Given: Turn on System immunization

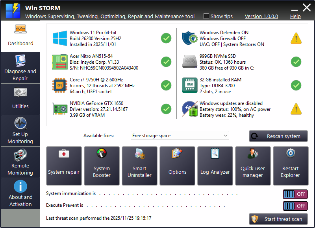Looking at the screenshot, I should point(295,194).
